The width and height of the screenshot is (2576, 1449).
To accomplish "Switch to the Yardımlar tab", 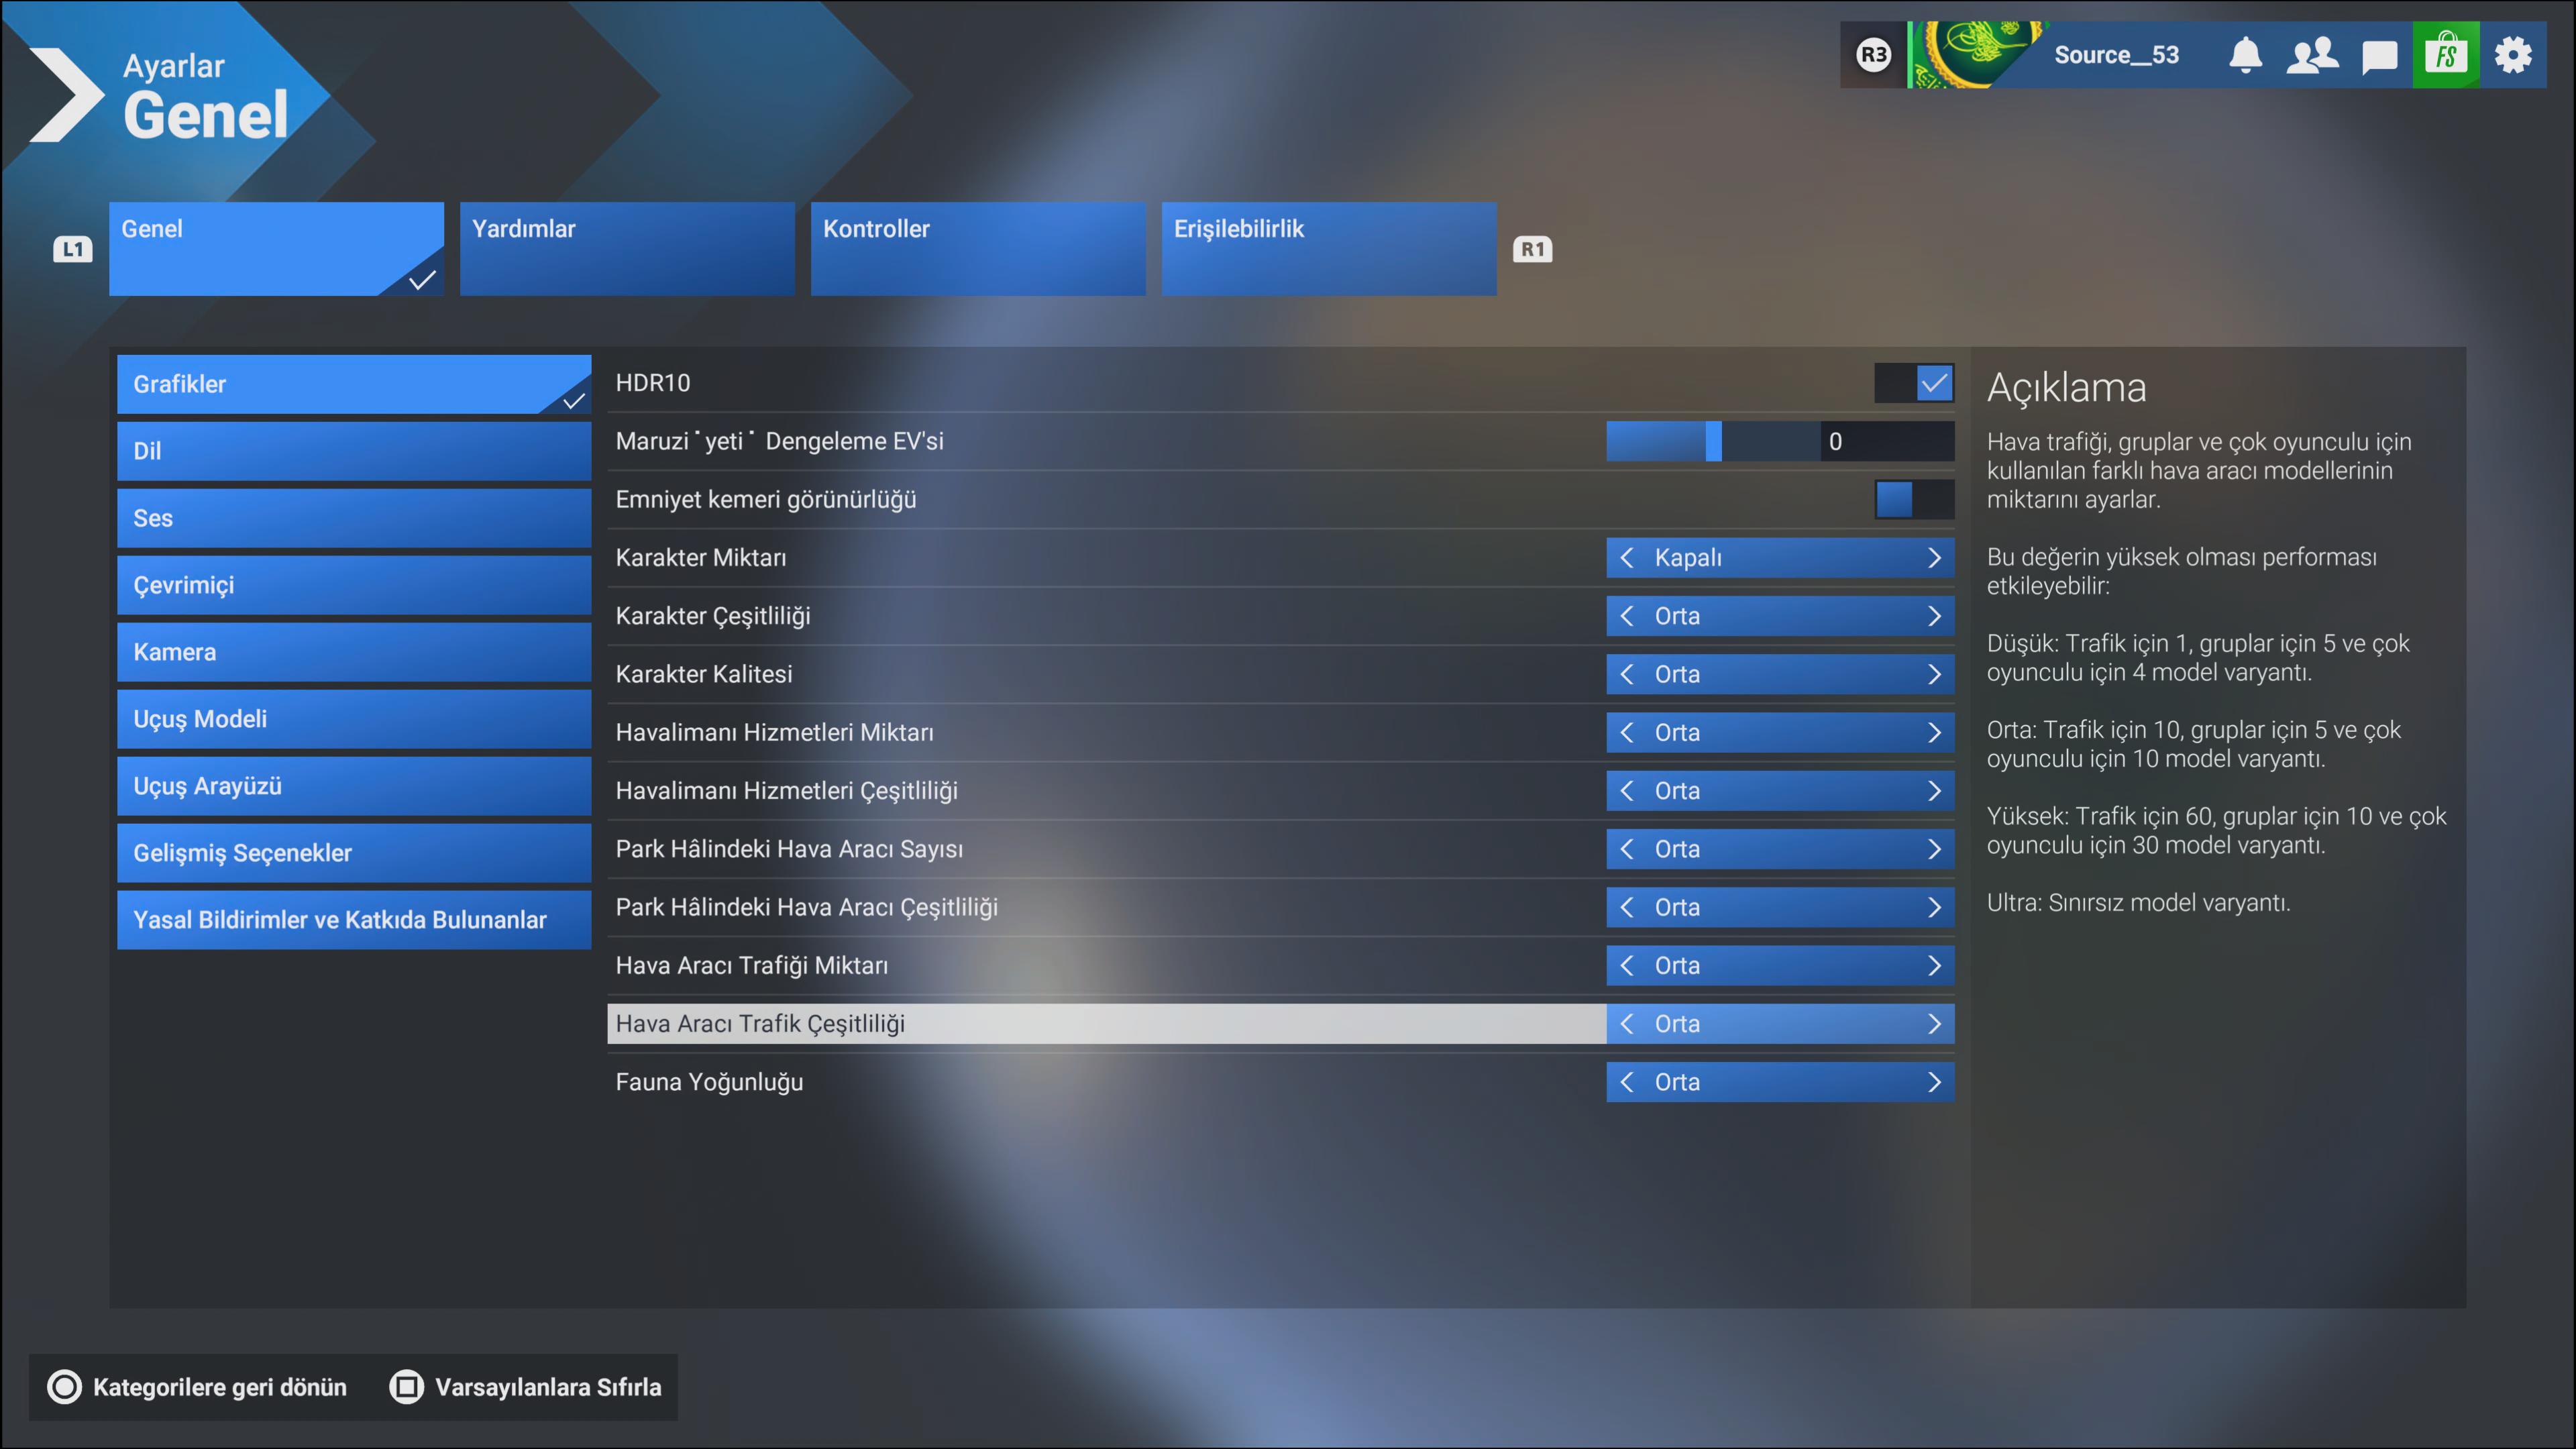I will (x=626, y=248).
